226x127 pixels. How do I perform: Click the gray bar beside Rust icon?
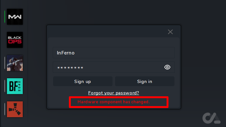click(x=5, y=109)
